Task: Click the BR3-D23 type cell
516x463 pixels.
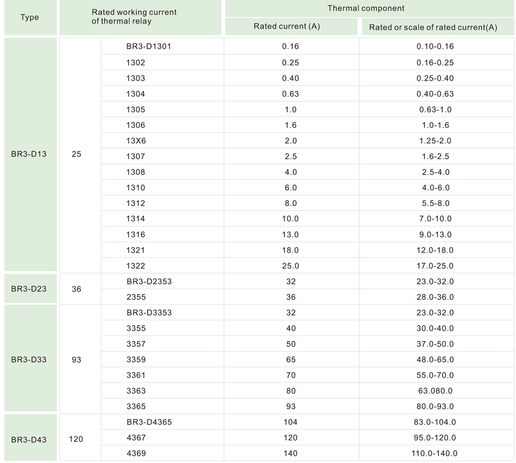Action: tap(30, 289)
